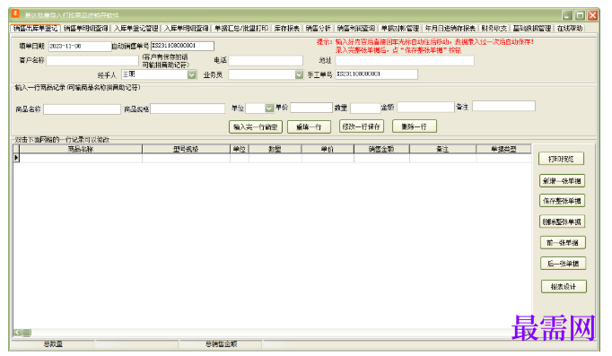Click the 销售金额 column header
612x356 pixels.
381,149
